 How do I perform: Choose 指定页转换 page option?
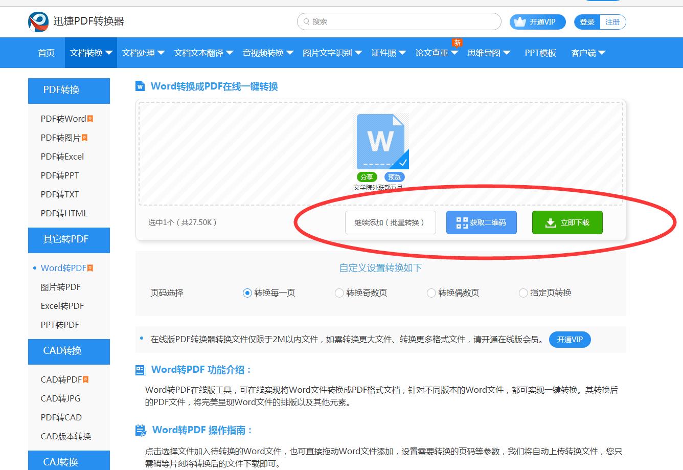tap(523, 293)
